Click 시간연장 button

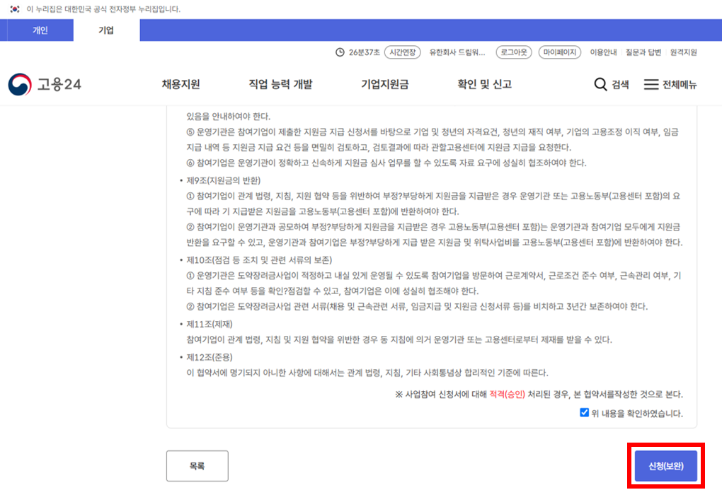[x=403, y=52]
